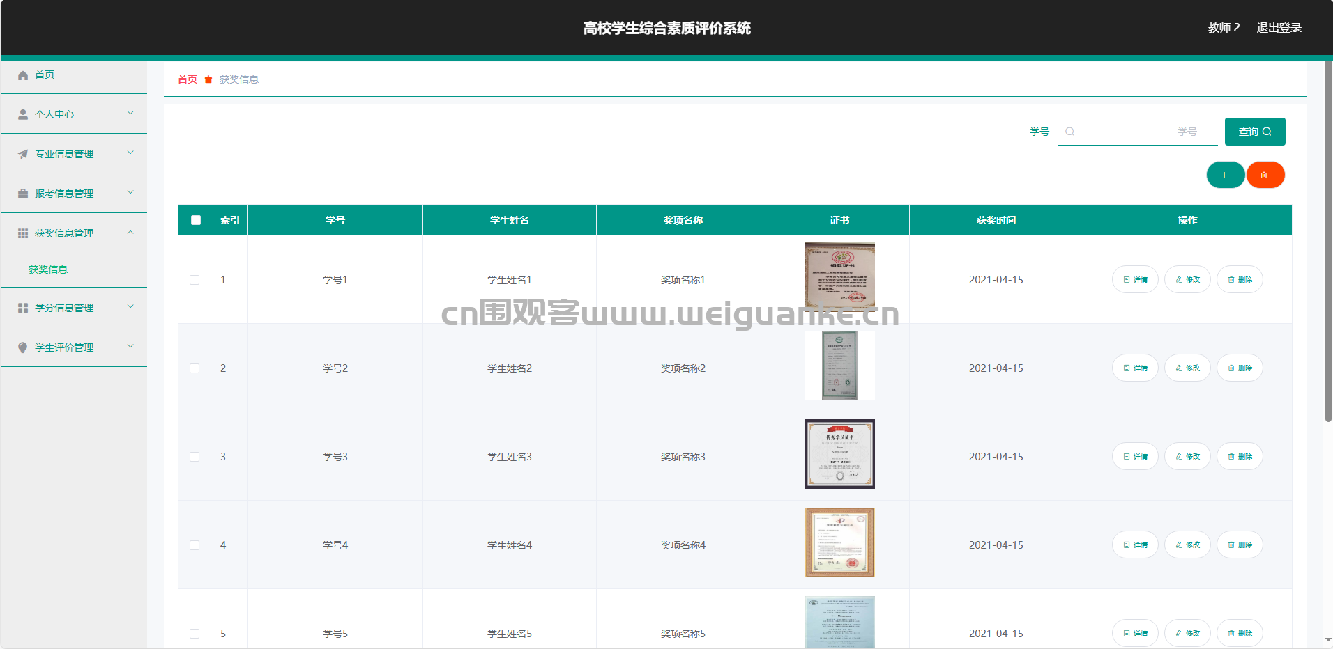Select the 获奖信息 submenu item

[x=48, y=269]
